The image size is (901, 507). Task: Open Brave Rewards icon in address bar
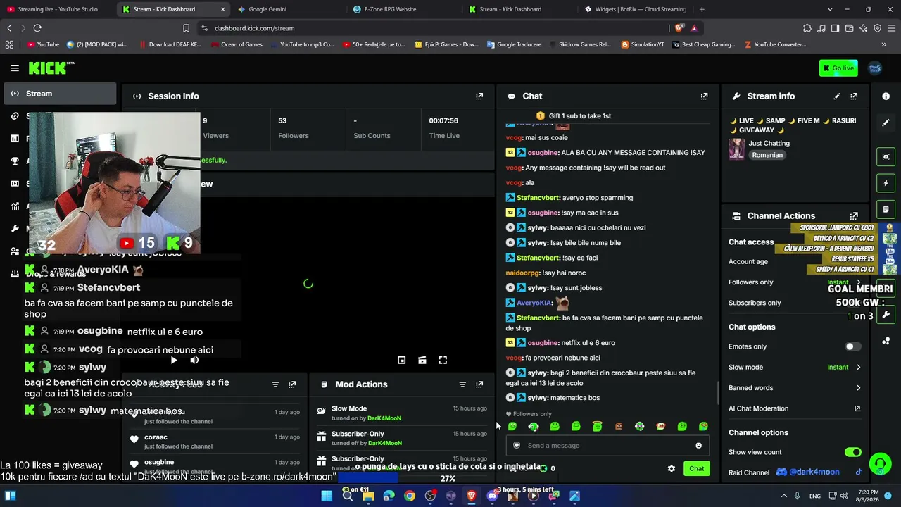(x=694, y=28)
